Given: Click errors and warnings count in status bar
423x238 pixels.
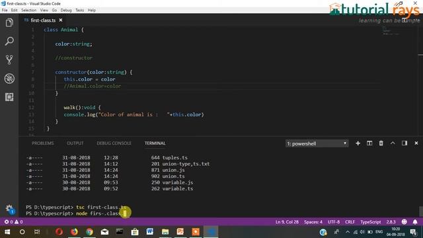Looking at the screenshot, I should pos(13,222).
